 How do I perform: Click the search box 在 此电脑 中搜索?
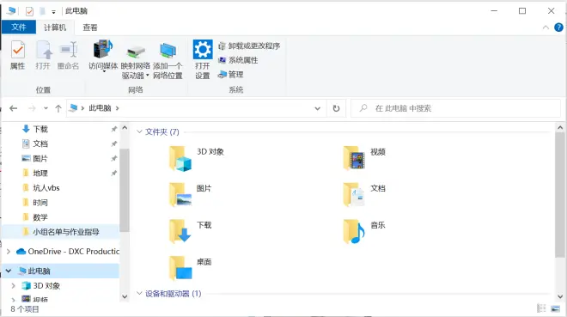[455, 108]
